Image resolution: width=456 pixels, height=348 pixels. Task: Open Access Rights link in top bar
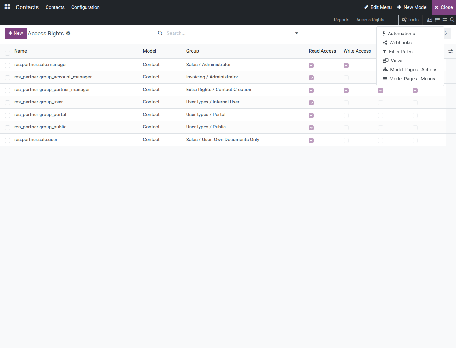pyautogui.click(x=370, y=20)
